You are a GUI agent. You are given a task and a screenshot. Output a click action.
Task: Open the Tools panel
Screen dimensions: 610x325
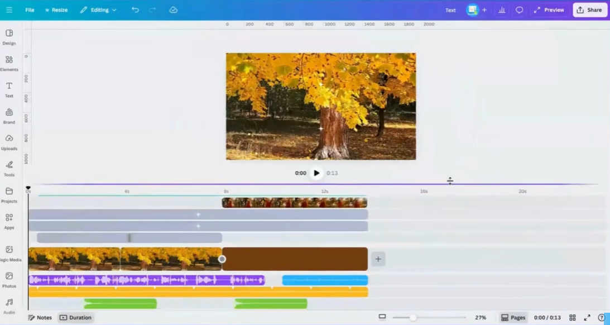click(9, 169)
